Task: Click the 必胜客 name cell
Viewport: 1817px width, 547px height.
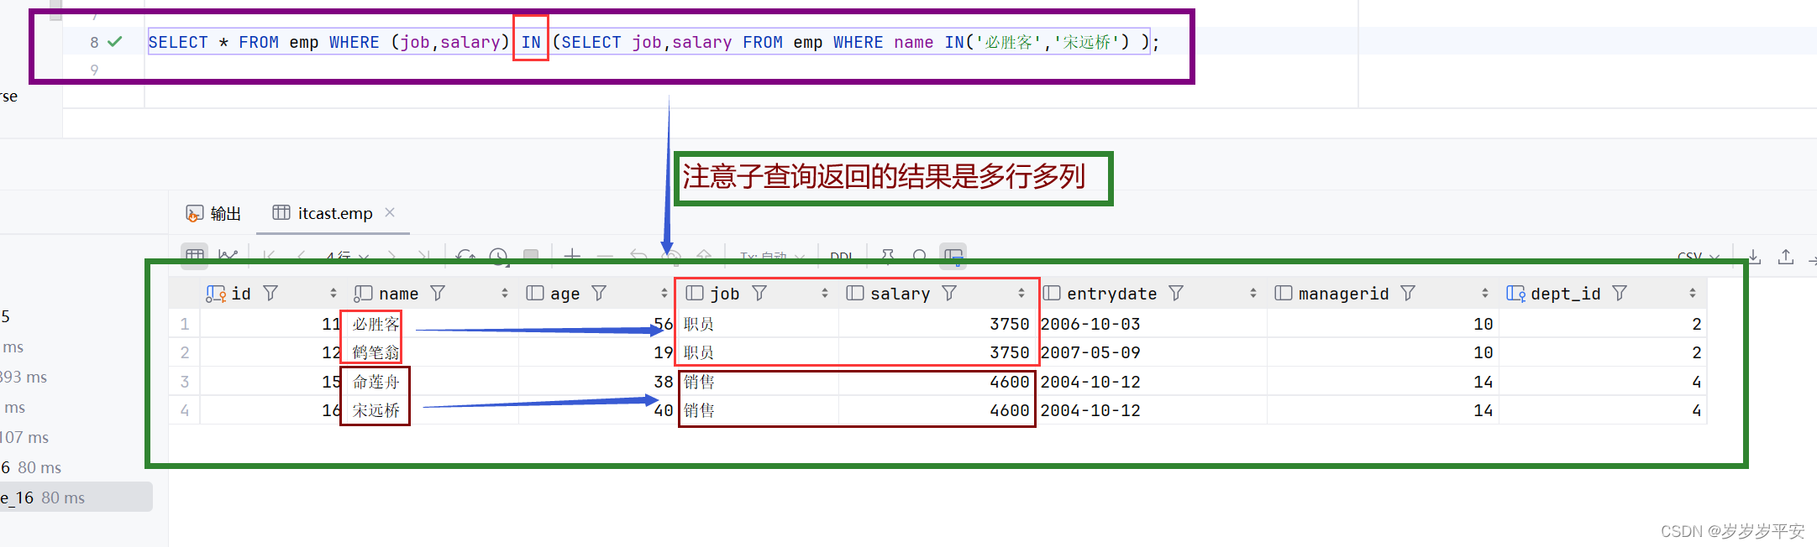Action: click(375, 324)
